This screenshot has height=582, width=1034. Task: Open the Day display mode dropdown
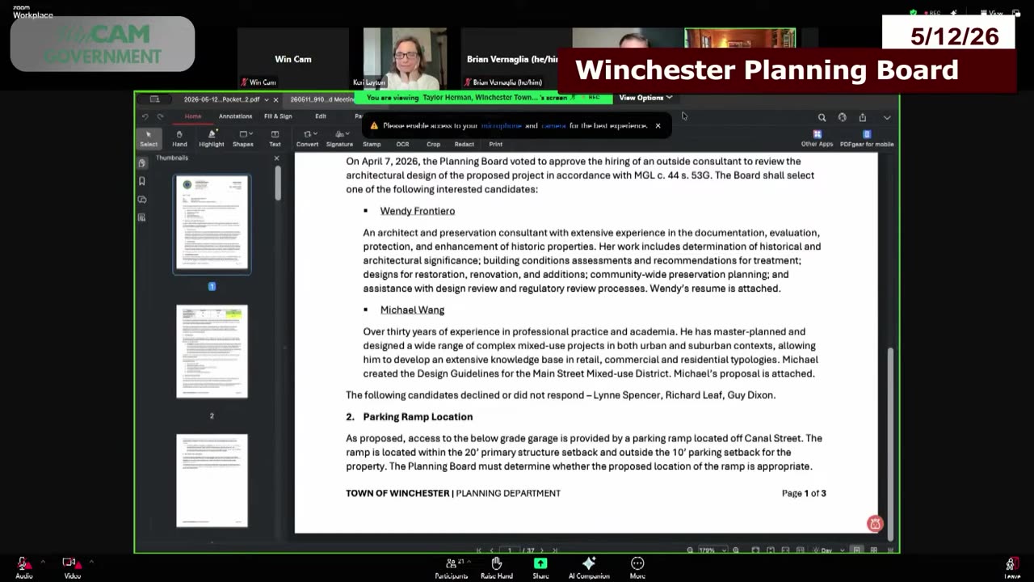point(830,550)
